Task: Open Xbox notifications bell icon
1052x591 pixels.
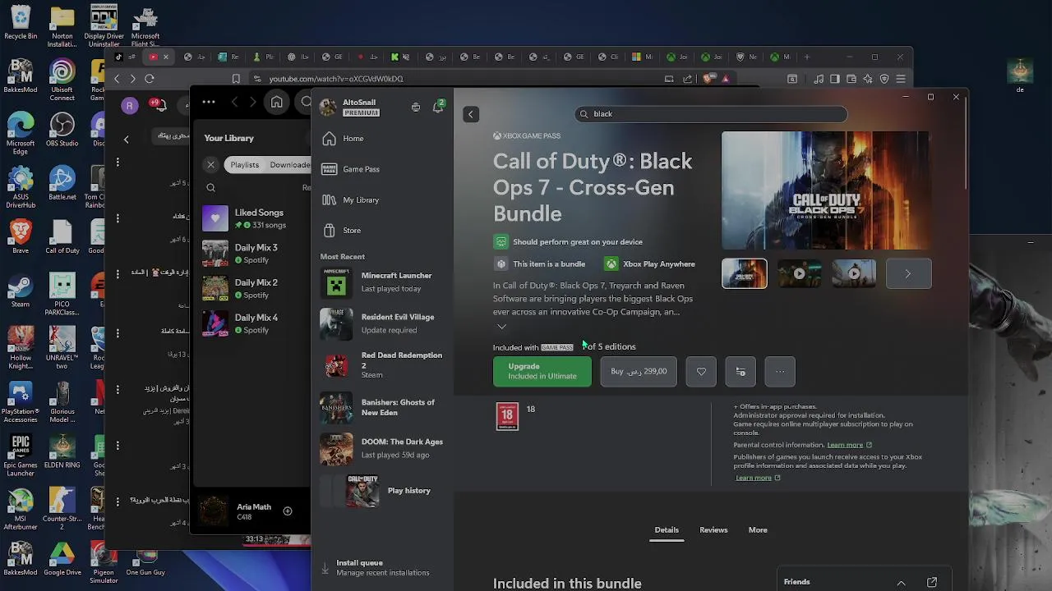Action: [x=438, y=107]
